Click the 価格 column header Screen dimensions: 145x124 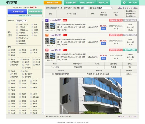[x=93, y=14]
